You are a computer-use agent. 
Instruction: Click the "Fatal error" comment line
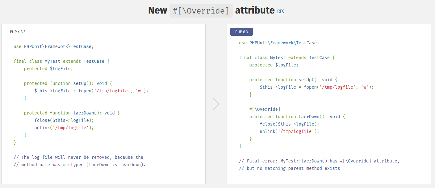point(319,161)
